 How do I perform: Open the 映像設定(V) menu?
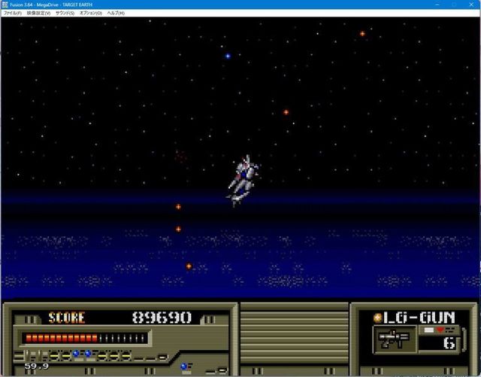38,14
